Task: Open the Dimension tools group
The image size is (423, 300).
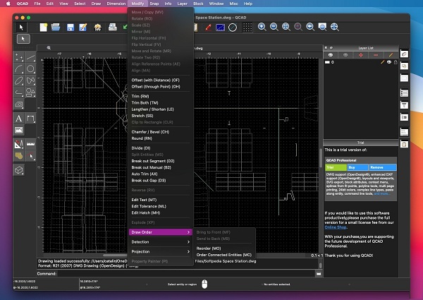Action: coord(30,119)
